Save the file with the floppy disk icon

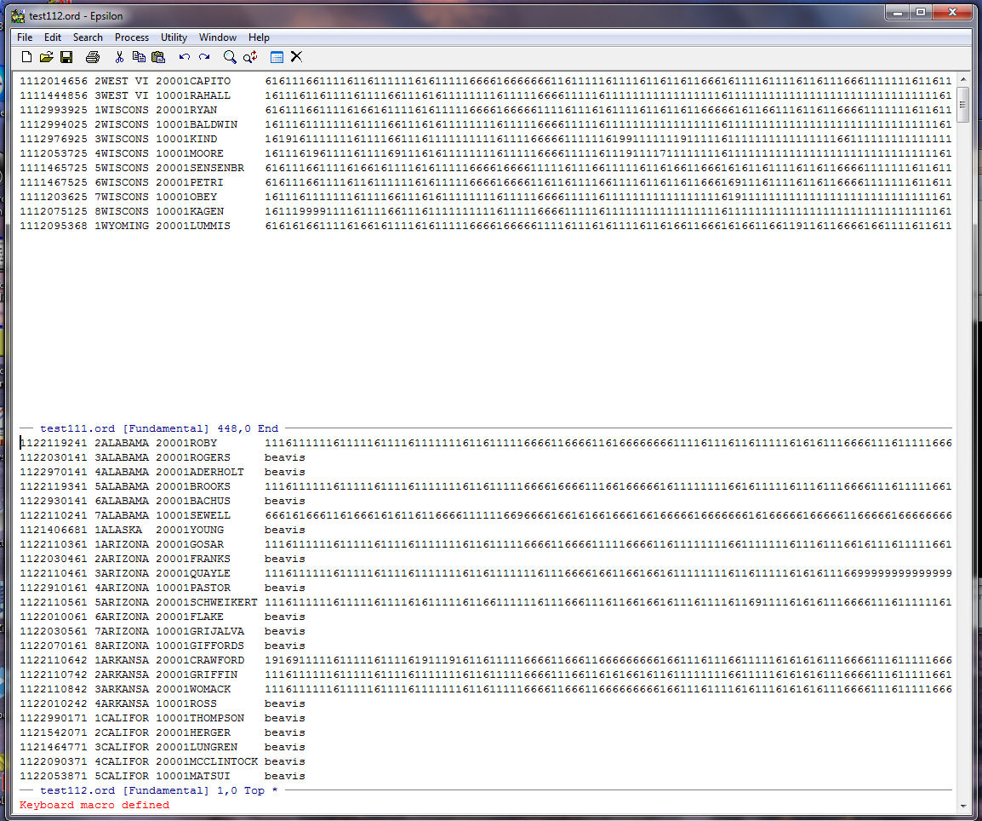[x=66, y=57]
